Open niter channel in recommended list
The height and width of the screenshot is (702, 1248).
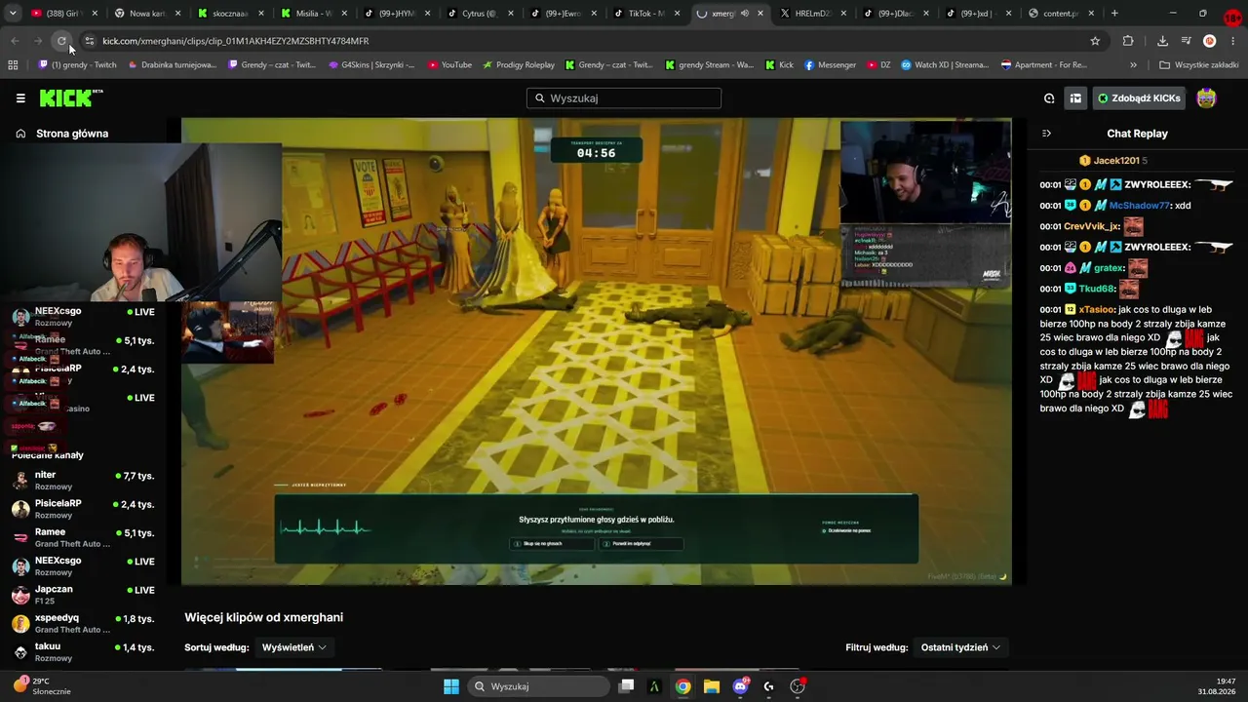[x=83, y=481]
